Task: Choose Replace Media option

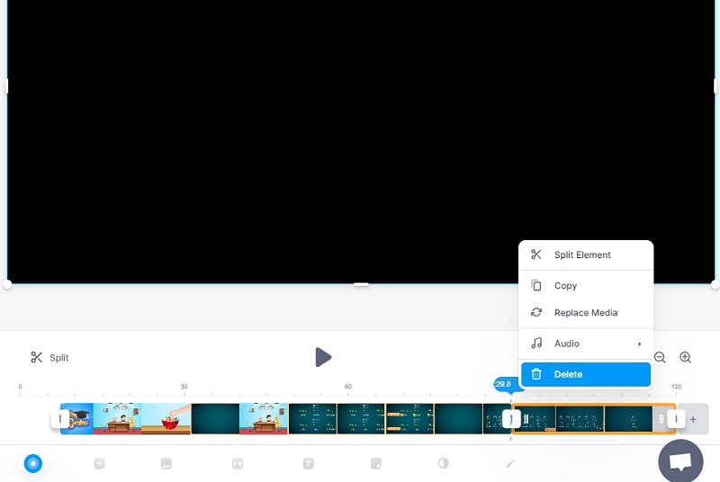Action: (x=585, y=313)
